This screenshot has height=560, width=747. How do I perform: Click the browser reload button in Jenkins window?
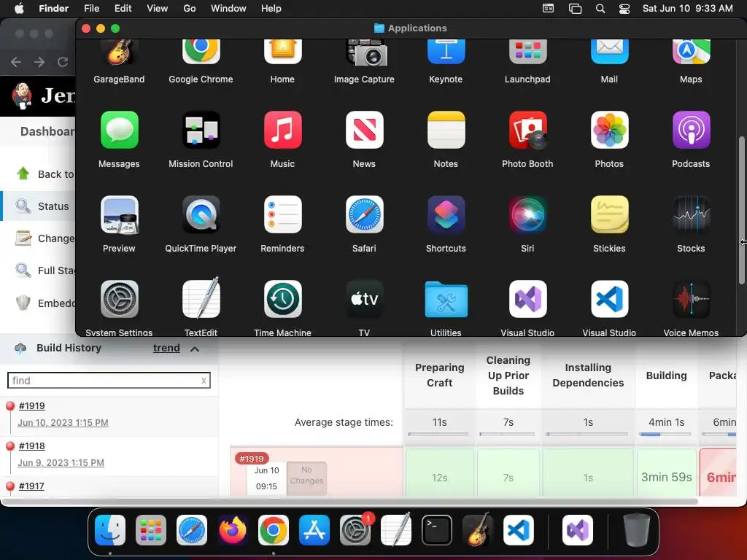click(x=63, y=62)
